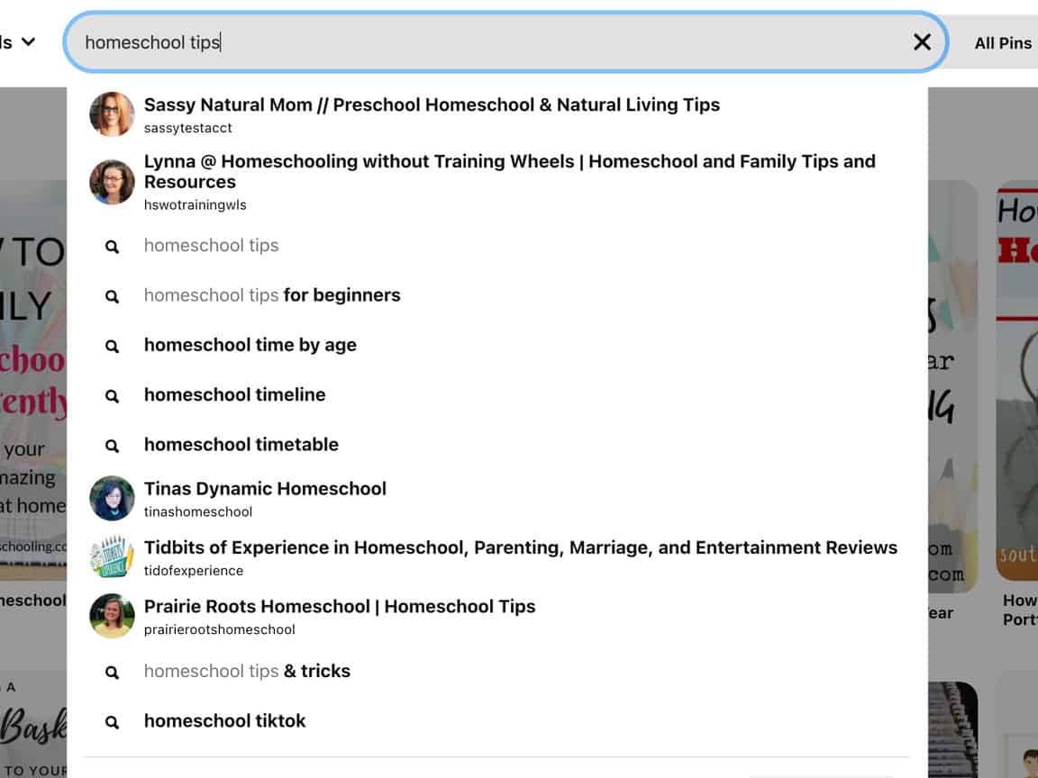Clear the search box with the X icon

922,42
